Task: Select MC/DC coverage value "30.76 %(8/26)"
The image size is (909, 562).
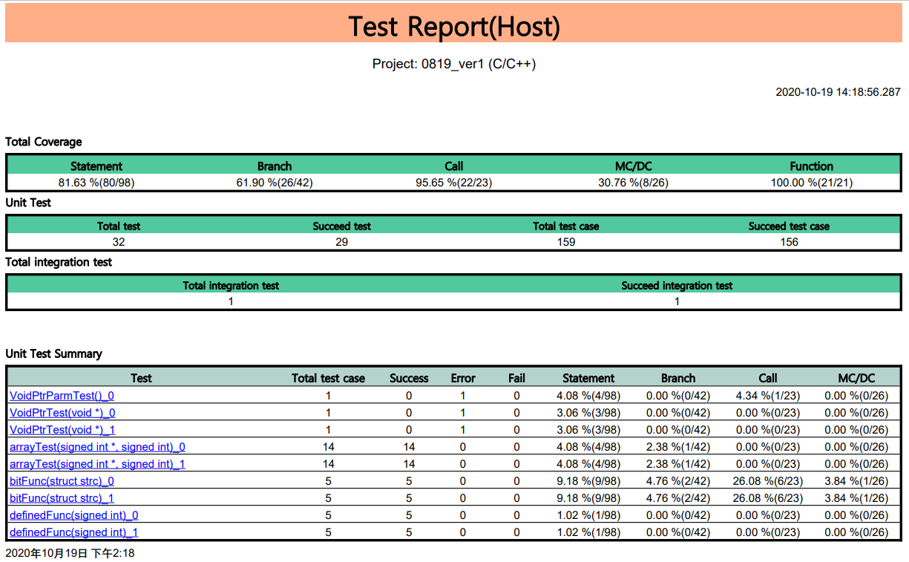Action: (634, 183)
